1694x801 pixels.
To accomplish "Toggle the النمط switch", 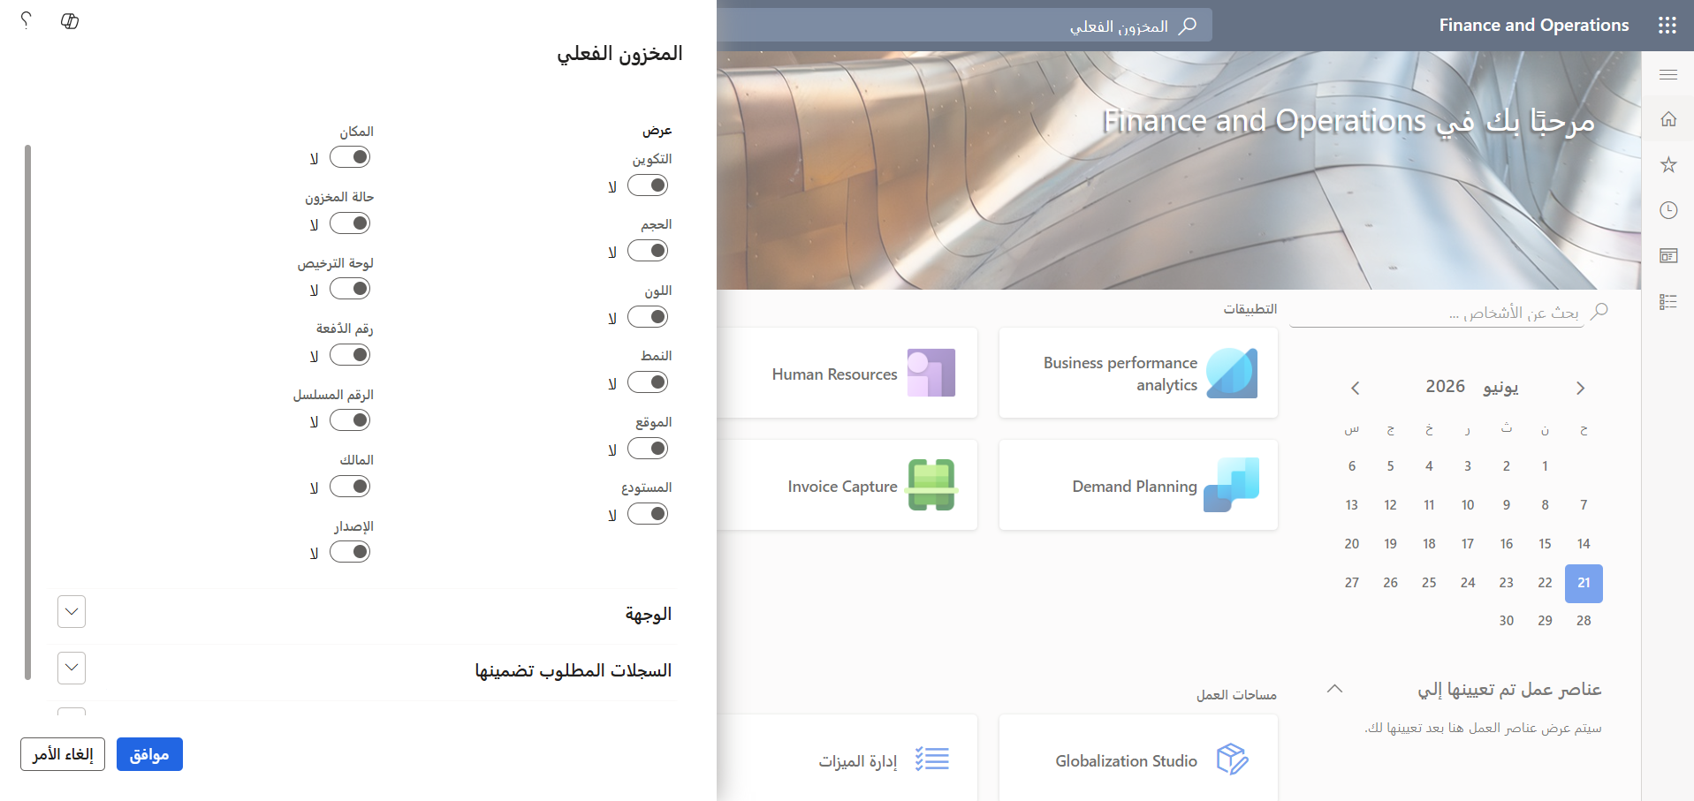I will tap(648, 382).
